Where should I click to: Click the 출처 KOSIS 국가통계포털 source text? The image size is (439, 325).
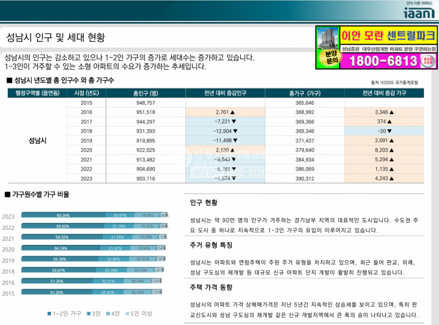point(394,82)
